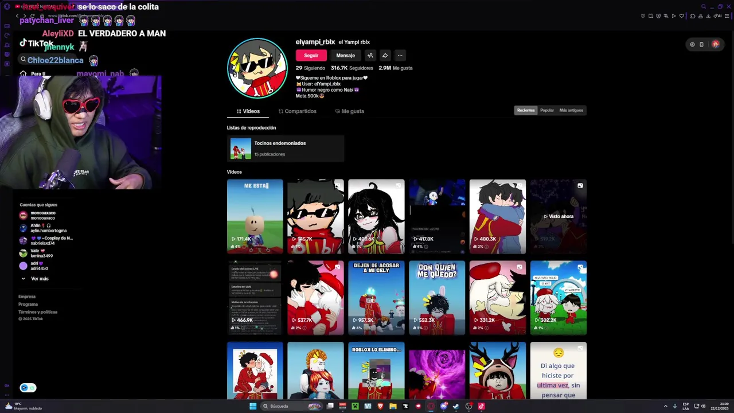Show 29 Siguiendo list
Image resolution: width=734 pixels, height=413 pixels.
click(x=310, y=68)
